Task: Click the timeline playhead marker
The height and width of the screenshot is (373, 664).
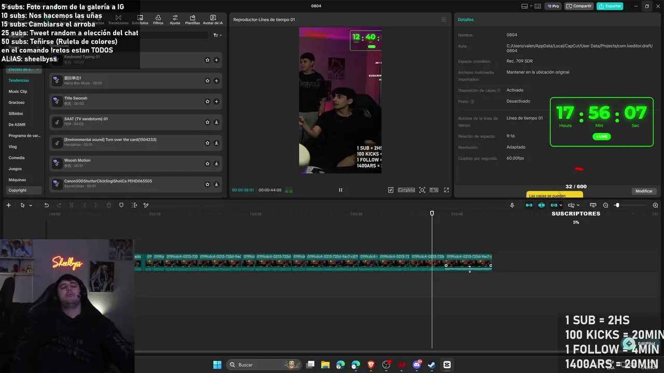Action: click(x=432, y=213)
